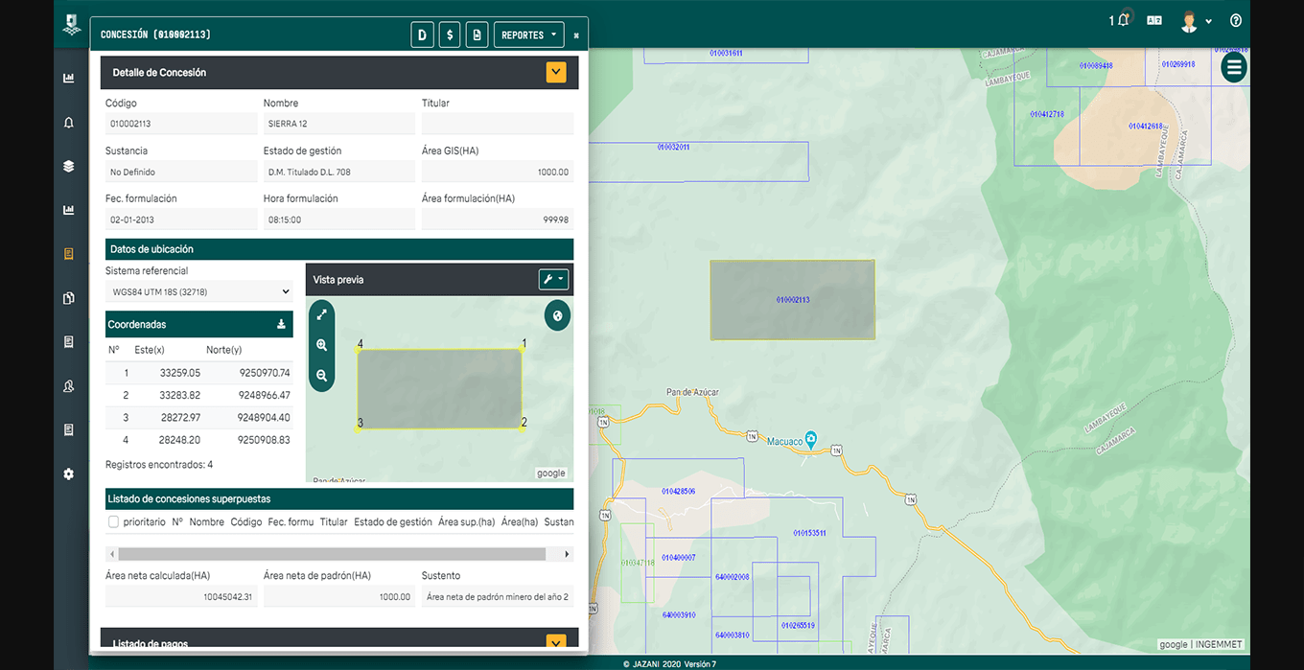
Task: Click concession label 010412718 on the map
Action: (1047, 114)
